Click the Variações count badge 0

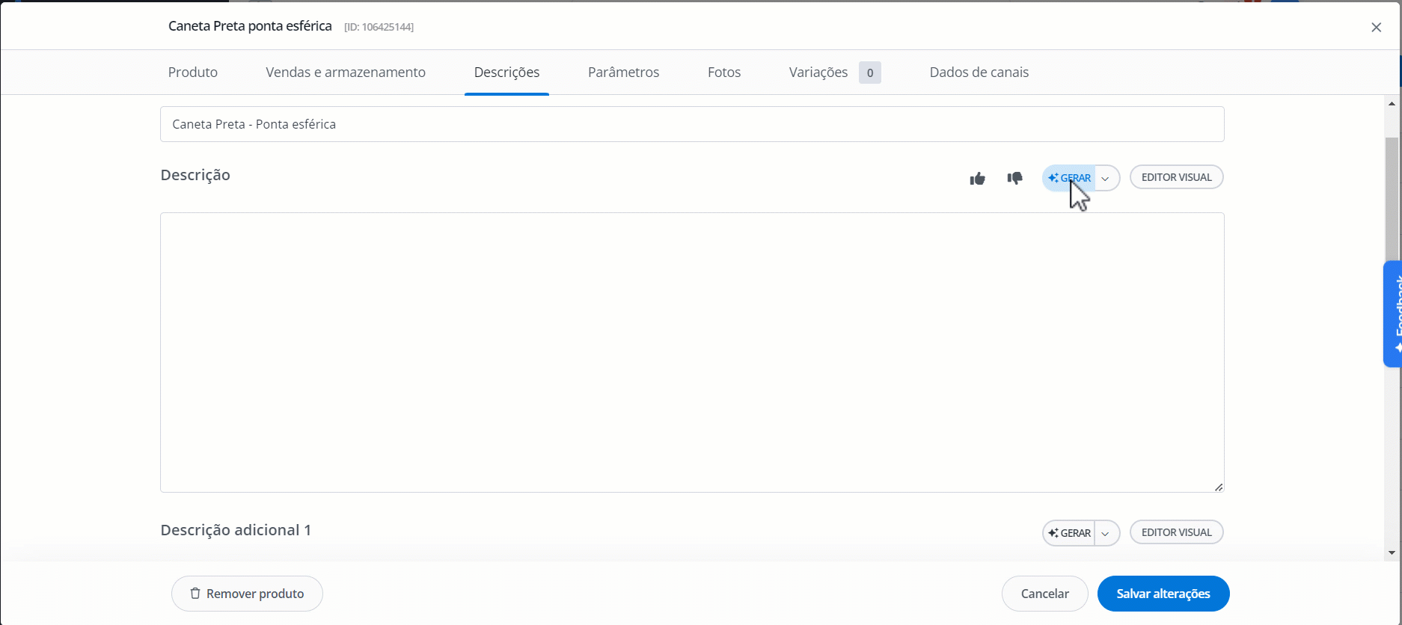870,73
